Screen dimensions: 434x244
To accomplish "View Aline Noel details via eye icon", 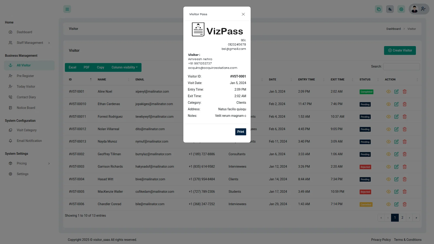I will tap(388, 92).
